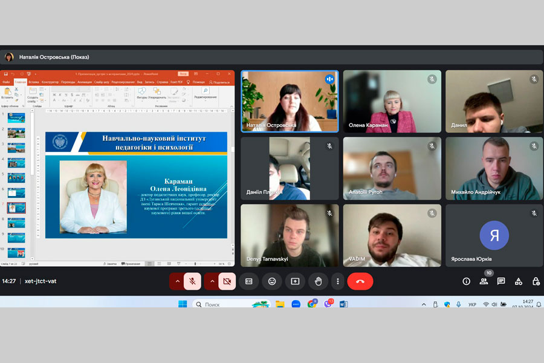This screenshot has height=363, width=544.
Task: Select slide 4 thumbnail
Action: [x=16, y=163]
